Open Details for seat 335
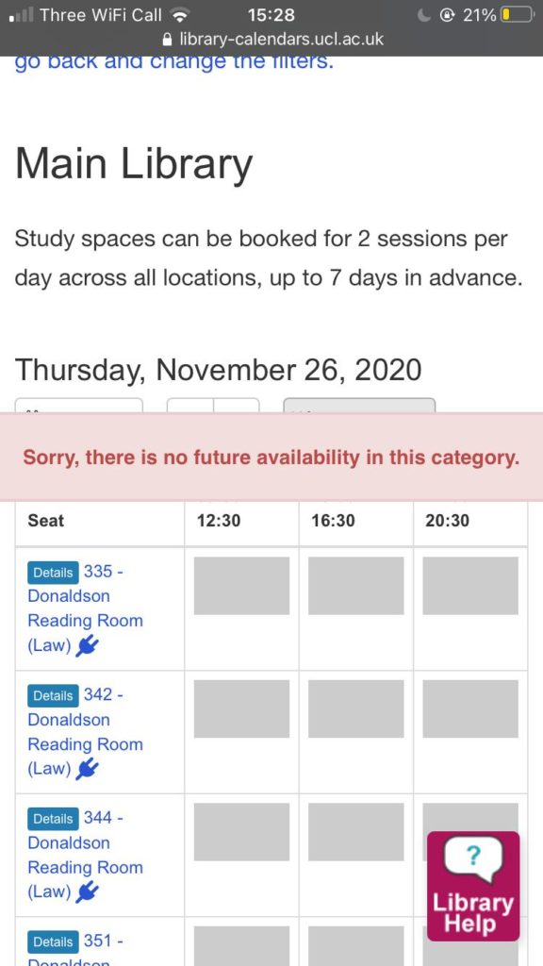Image resolution: width=543 pixels, height=966 pixels. point(54,573)
